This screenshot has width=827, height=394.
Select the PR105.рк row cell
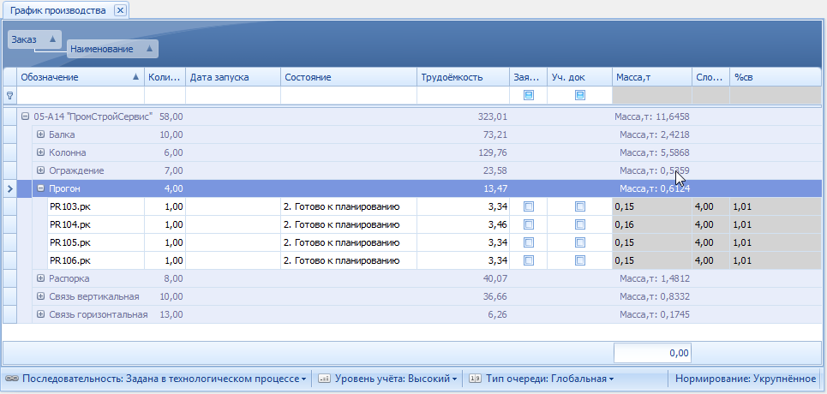point(96,242)
